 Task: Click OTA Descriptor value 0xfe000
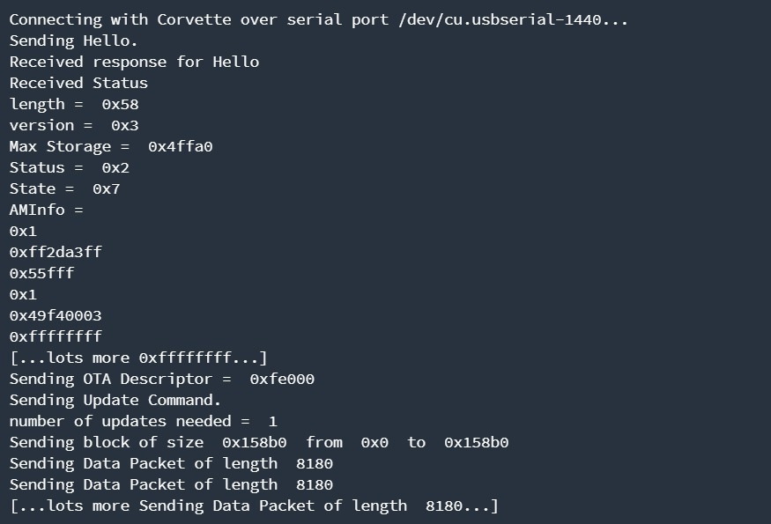(282, 380)
